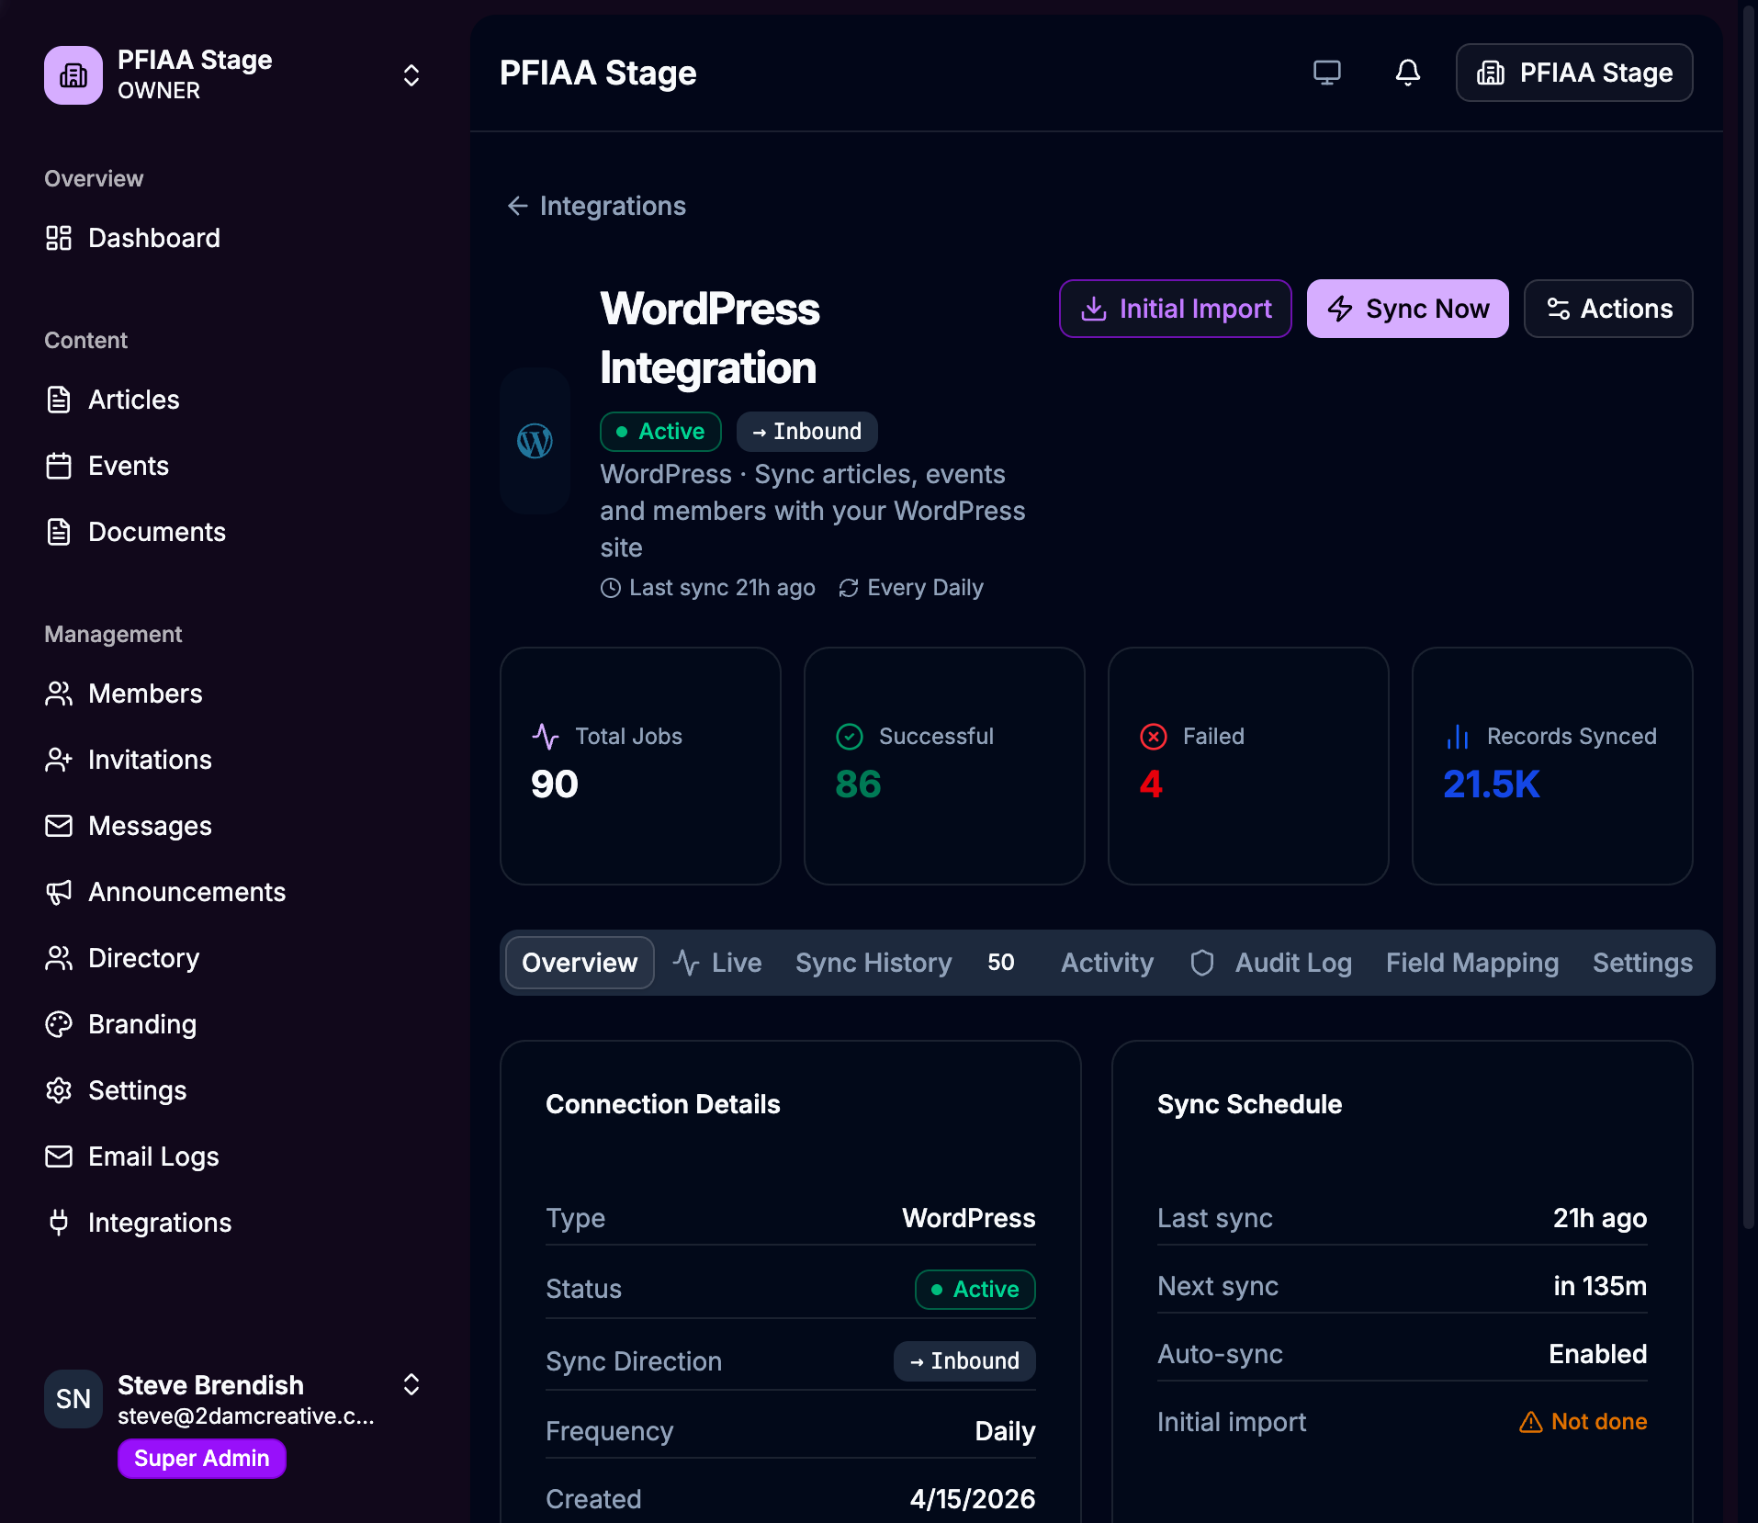This screenshot has height=1523, width=1758.
Task: Click the Inbound badge in Sync Direction row
Action: pyautogui.click(x=964, y=1361)
